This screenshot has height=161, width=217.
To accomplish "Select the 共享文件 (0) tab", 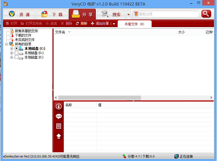I will 134,24.
